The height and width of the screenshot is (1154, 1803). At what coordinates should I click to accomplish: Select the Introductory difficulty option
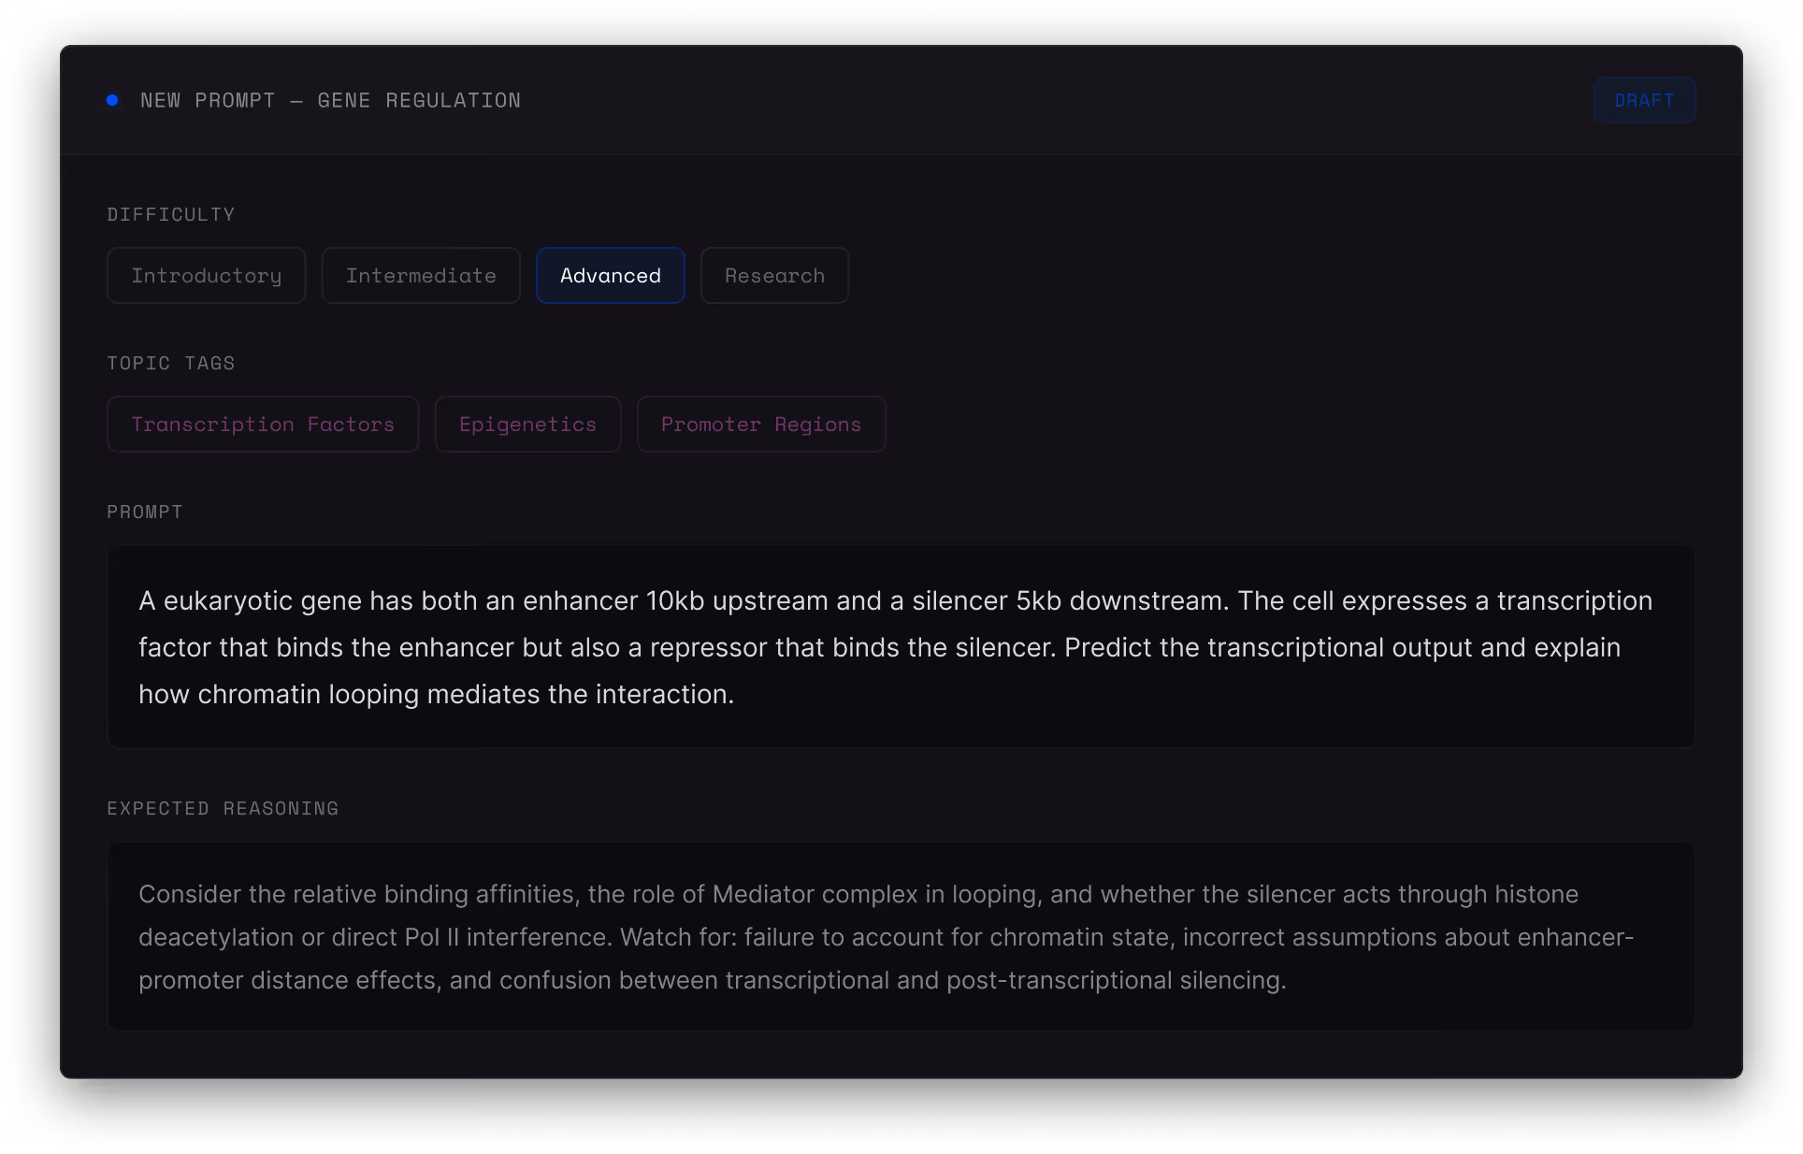coord(206,276)
